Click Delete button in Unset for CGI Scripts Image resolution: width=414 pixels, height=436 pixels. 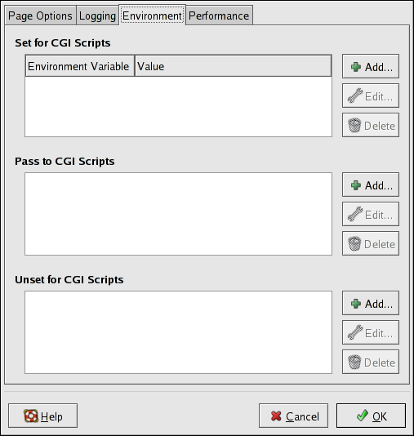[371, 362]
